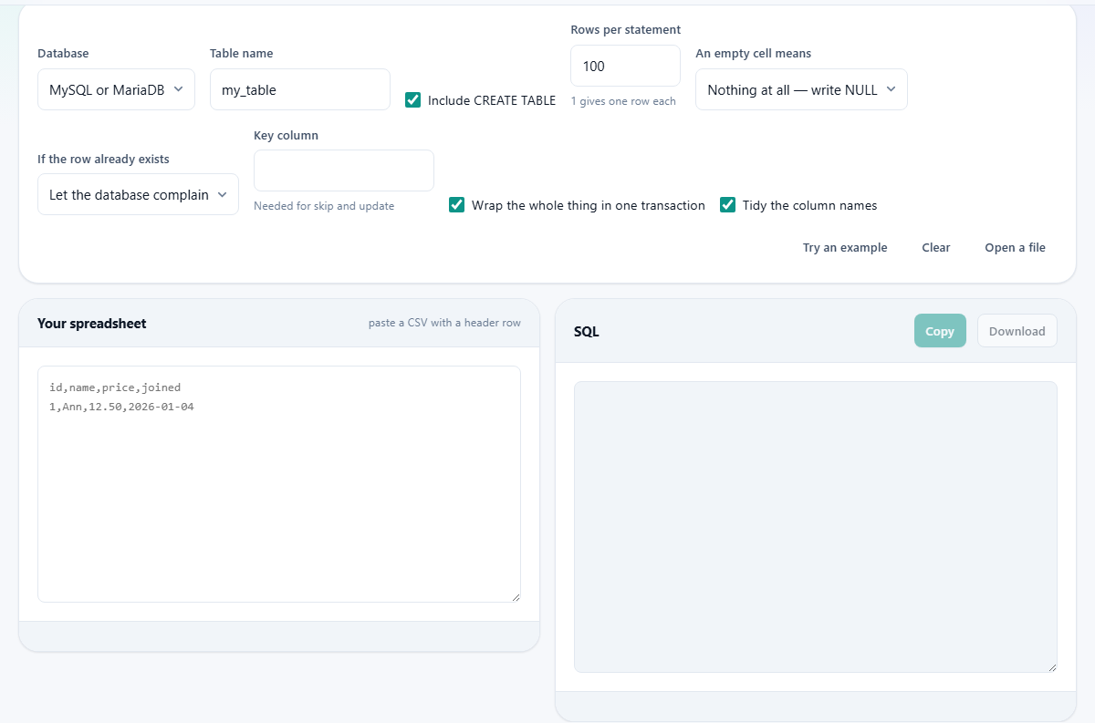The height and width of the screenshot is (723, 1095).
Task: Copy the generated SQL
Action: coord(940,331)
